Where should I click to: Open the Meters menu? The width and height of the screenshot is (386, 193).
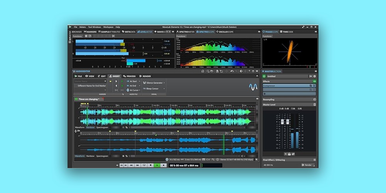coord(82,27)
